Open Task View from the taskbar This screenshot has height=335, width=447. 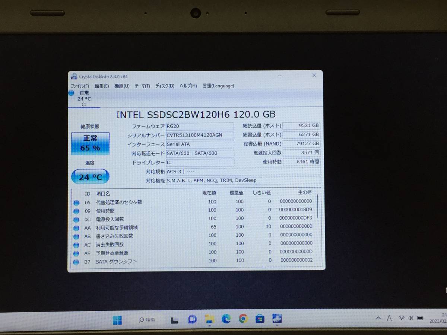click(x=174, y=320)
